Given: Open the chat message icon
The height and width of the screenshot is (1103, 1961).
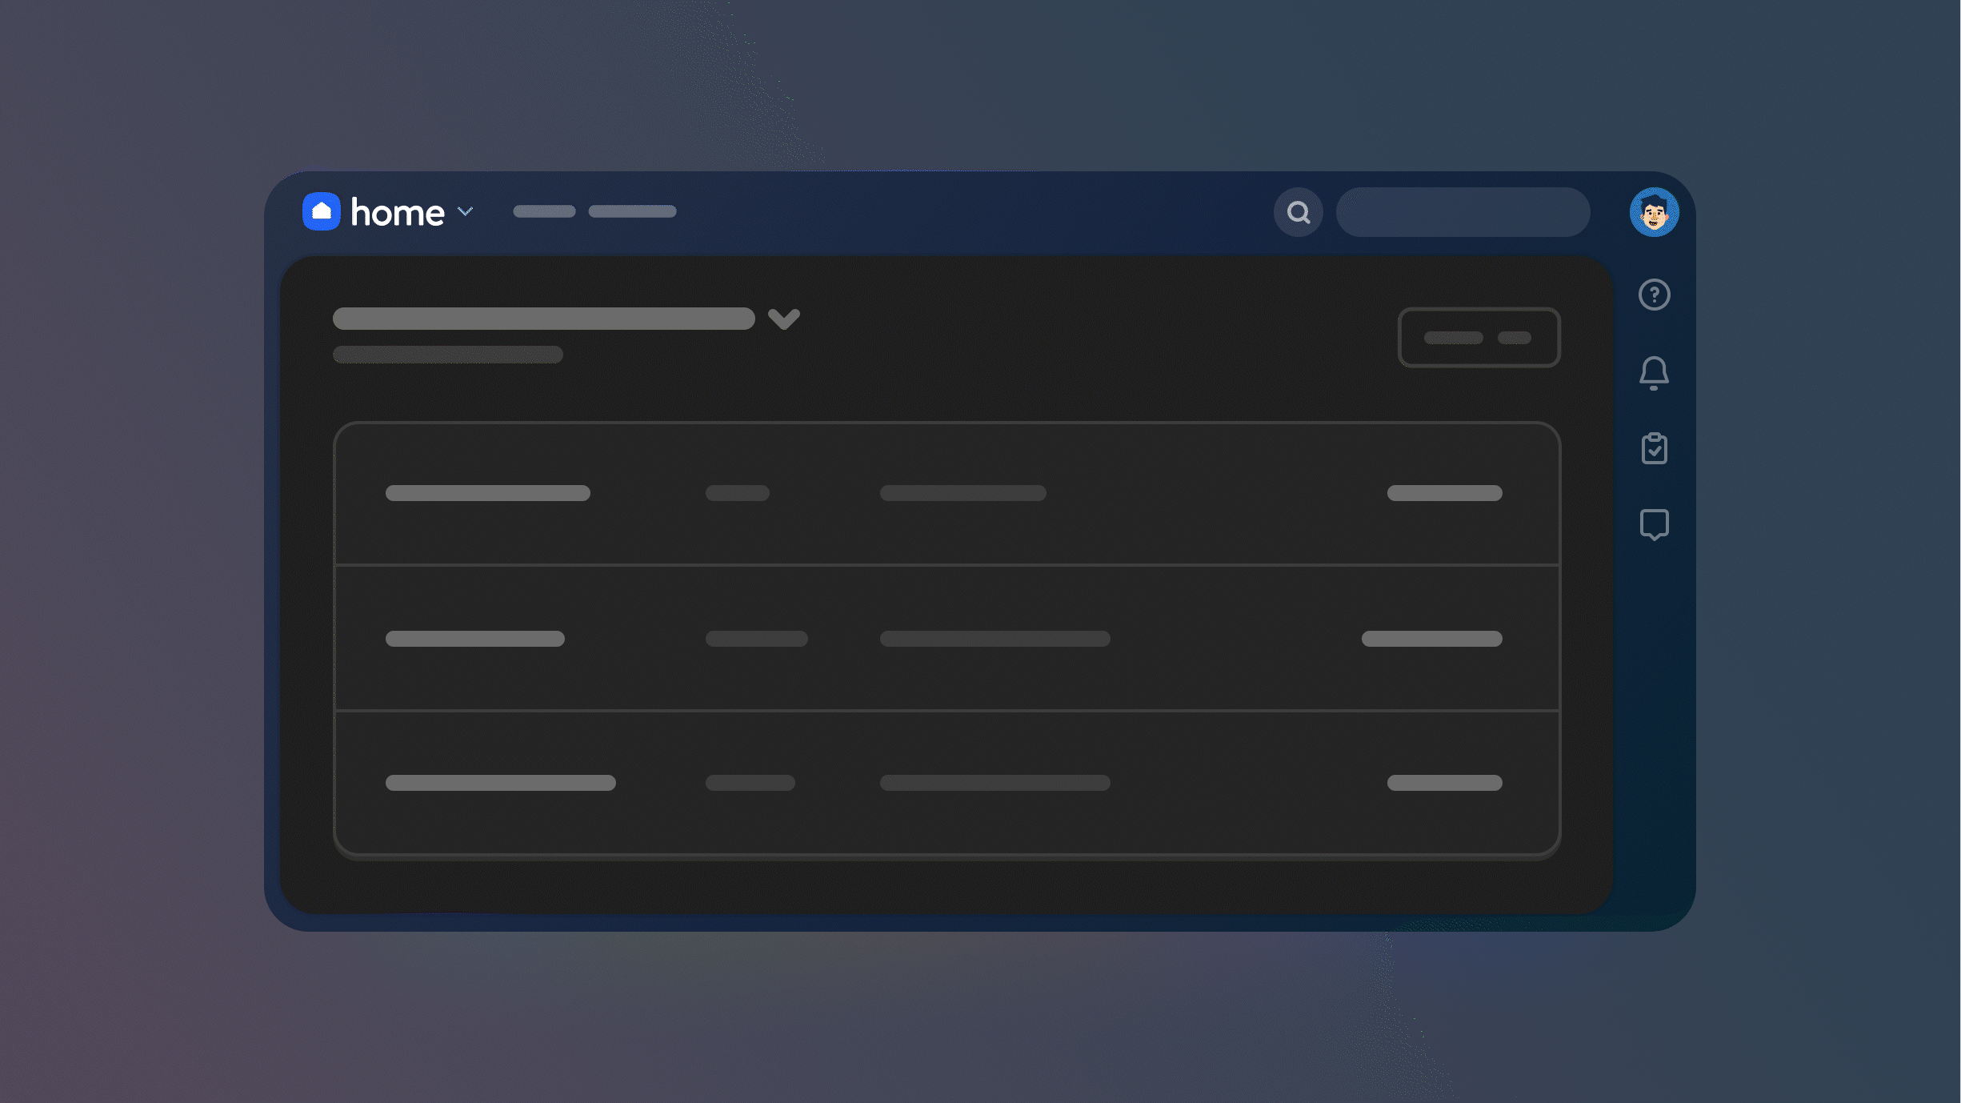Looking at the screenshot, I should tap(1654, 525).
